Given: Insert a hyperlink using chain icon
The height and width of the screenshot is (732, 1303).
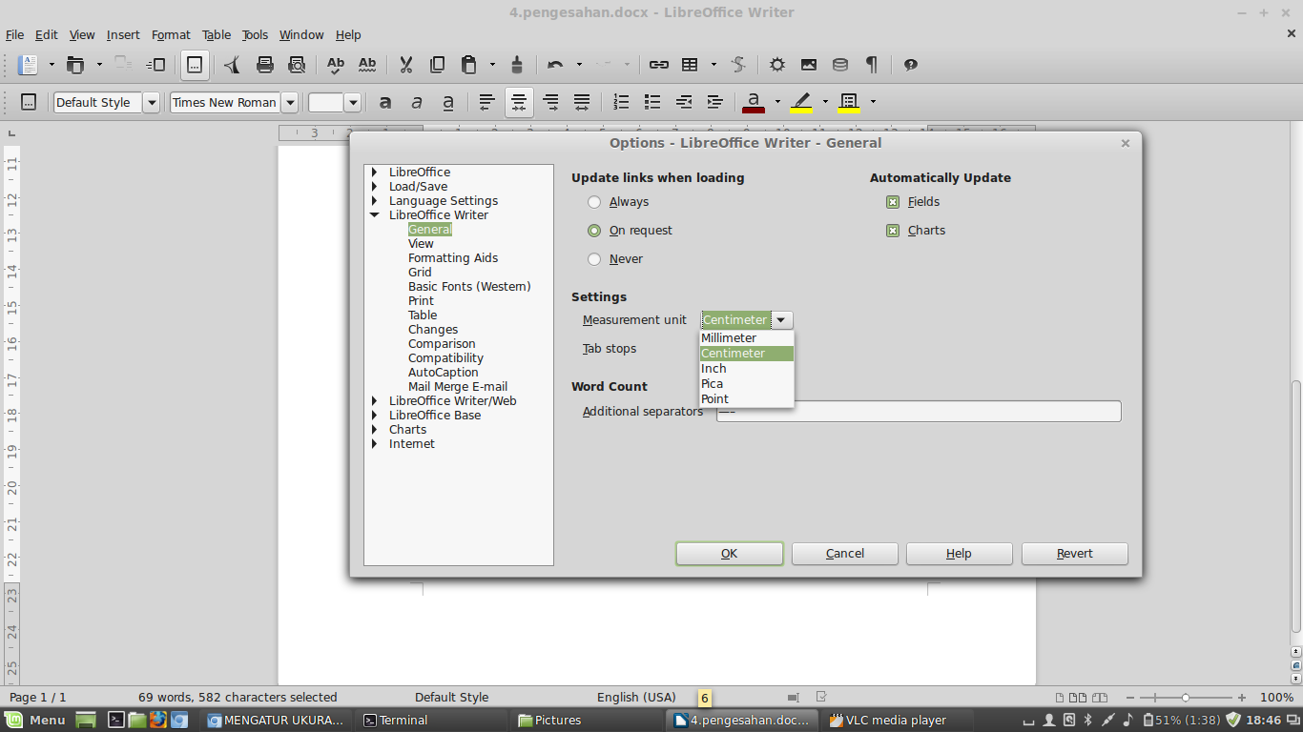Looking at the screenshot, I should pyautogui.click(x=658, y=65).
